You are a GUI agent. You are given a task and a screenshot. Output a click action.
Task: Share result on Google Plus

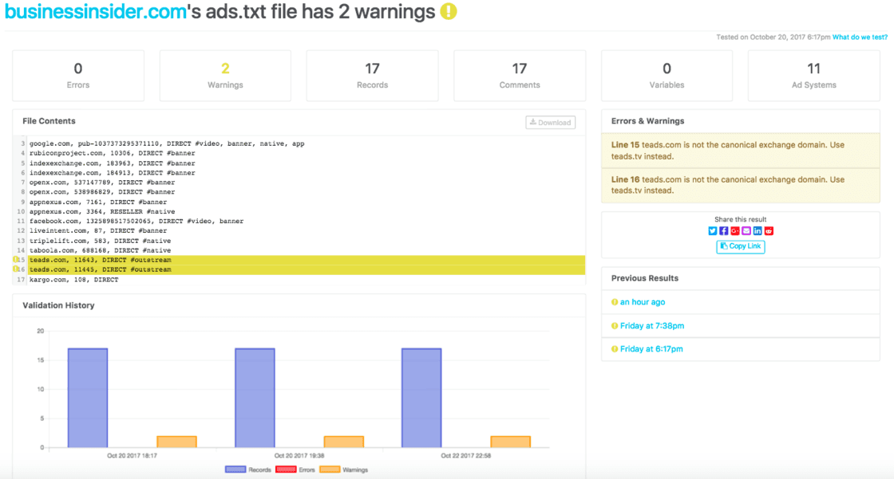(x=735, y=230)
